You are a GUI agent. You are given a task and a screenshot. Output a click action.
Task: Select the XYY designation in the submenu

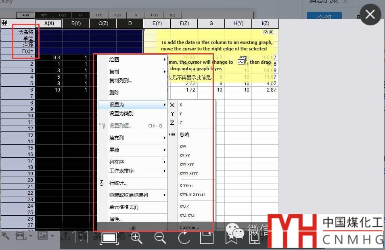click(x=183, y=147)
